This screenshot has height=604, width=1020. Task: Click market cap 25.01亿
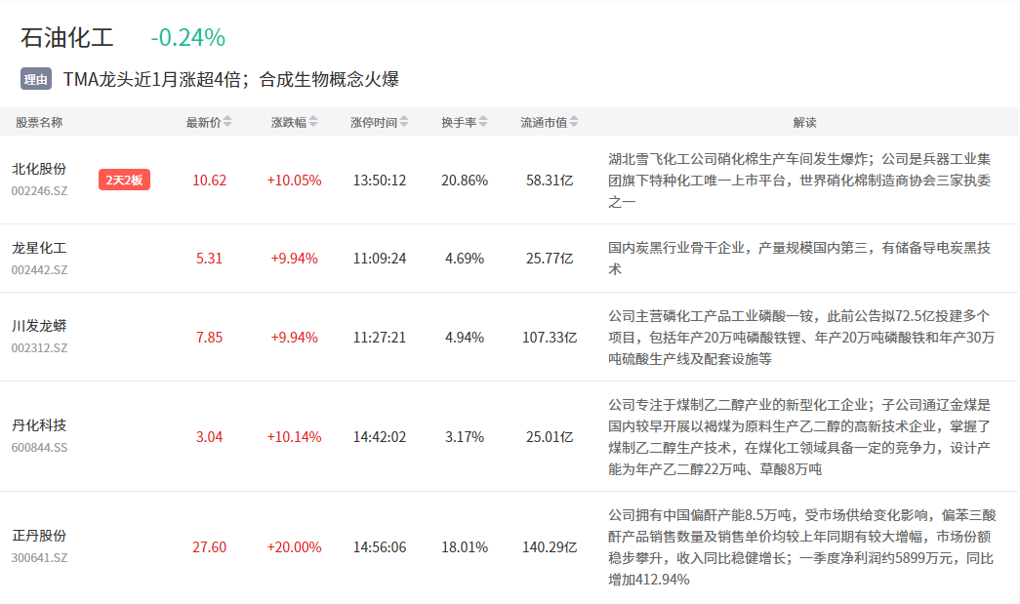pos(550,436)
